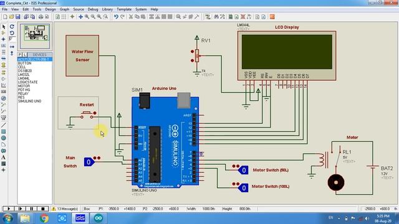Create a new design file
Viewport: 399px width, 224px height.
[x=5, y=17]
